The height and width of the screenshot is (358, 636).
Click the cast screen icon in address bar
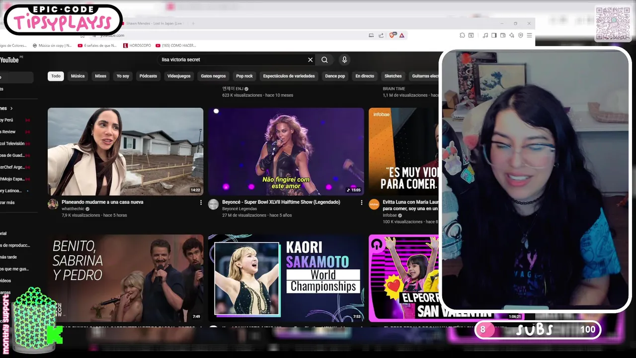[x=371, y=35]
